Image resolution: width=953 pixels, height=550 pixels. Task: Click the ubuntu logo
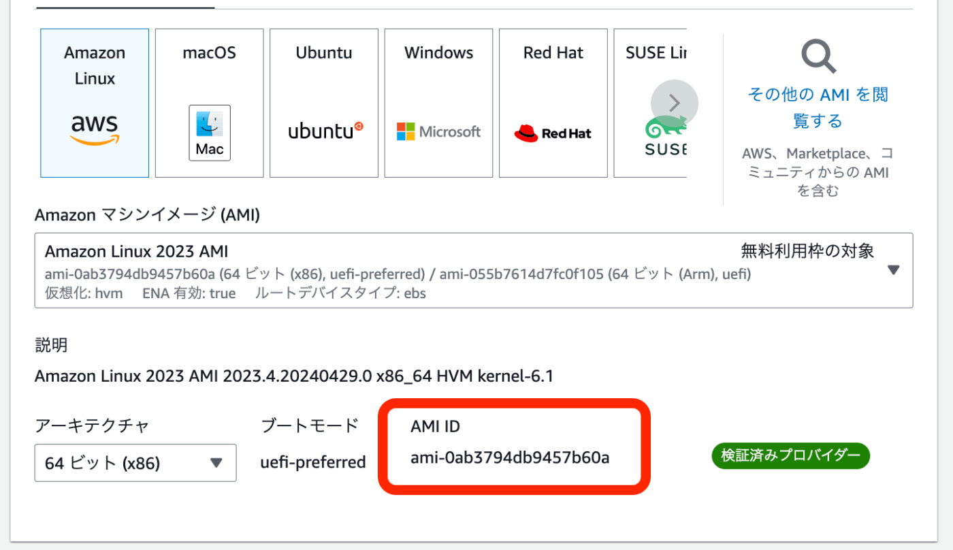326,131
